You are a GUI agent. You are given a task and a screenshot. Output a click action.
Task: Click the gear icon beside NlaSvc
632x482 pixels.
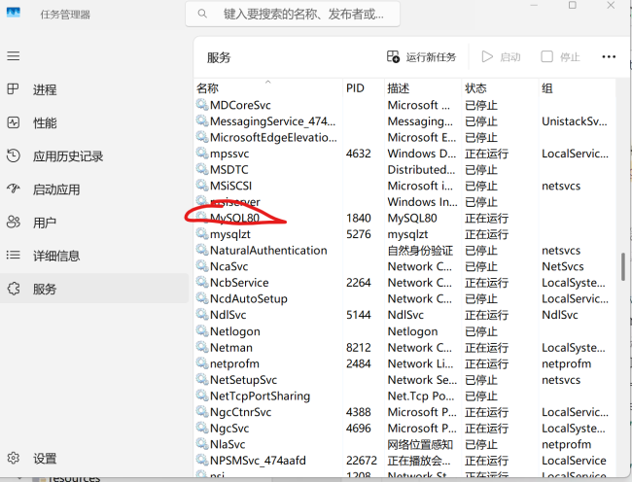point(202,443)
